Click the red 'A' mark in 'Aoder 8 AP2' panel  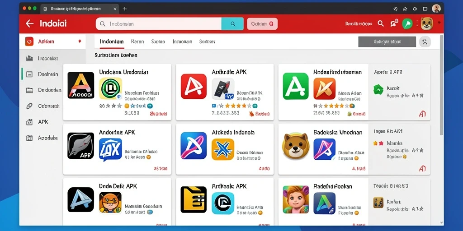tap(422, 114)
